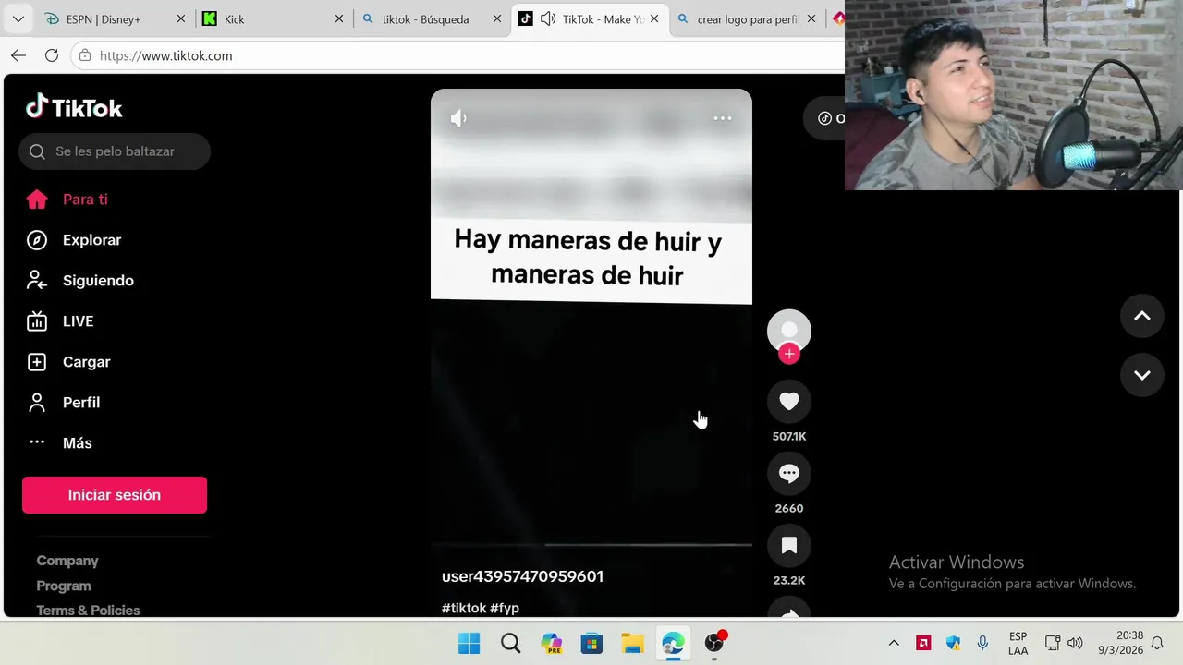
Task: Follow the creator with red plus
Action: click(x=789, y=354)
